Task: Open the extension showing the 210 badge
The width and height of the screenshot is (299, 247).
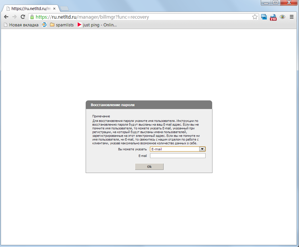Action: pyautogui.click(x=273, y=17)
